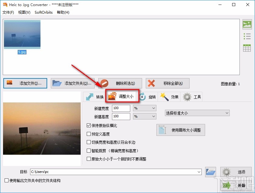
Task: Select the 5.jpg thumbnail
Action: [x=22, y=34]
